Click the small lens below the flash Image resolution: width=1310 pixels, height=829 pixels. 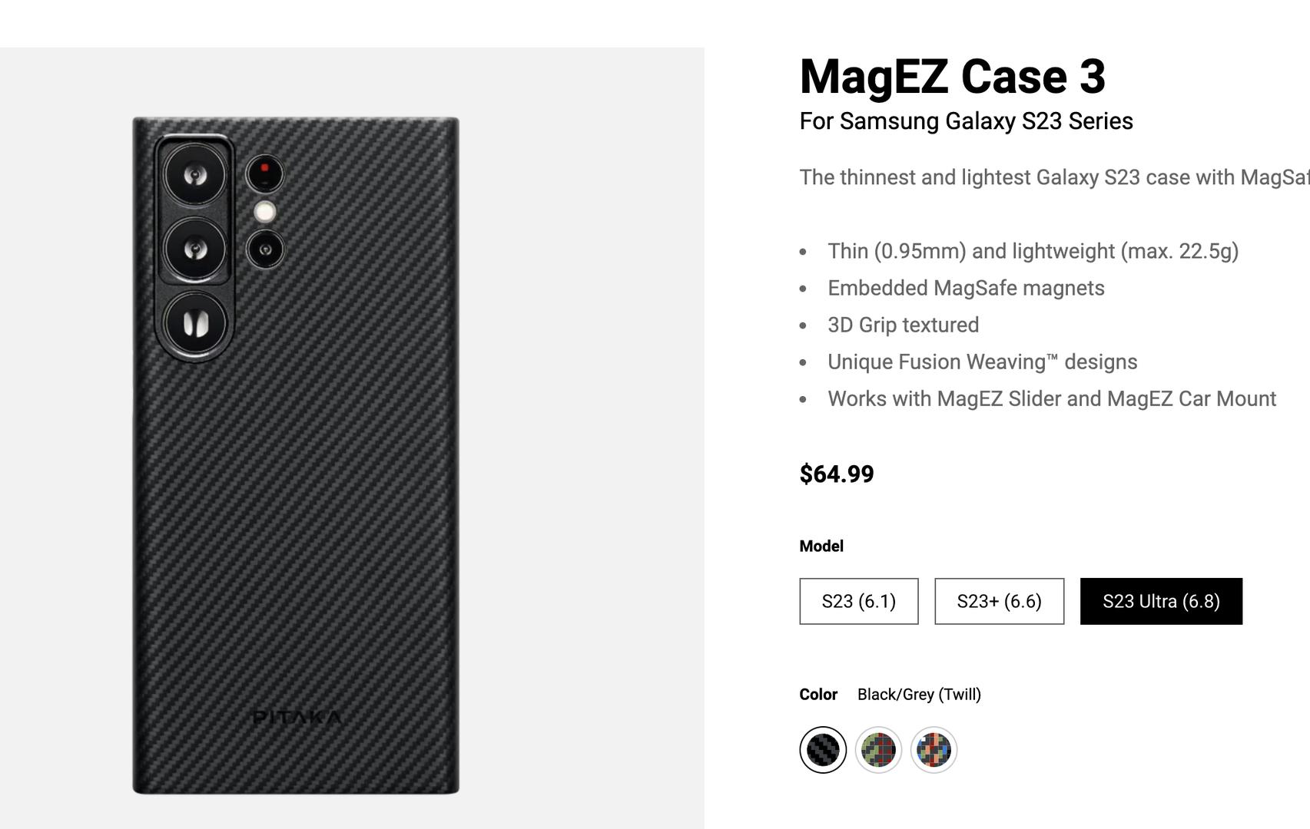265,249
